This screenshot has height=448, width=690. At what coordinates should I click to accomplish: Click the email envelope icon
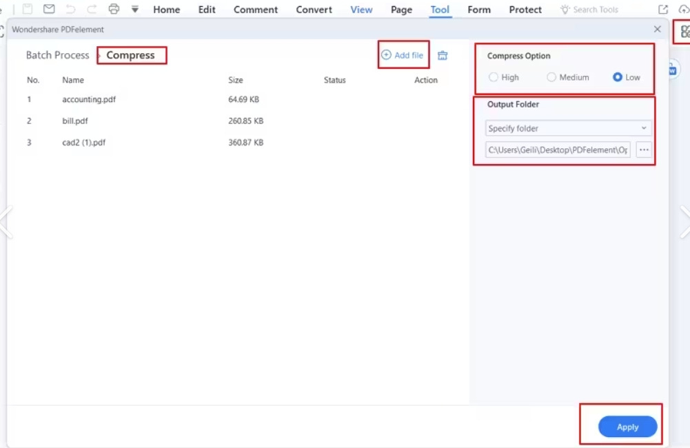[49, 9]
